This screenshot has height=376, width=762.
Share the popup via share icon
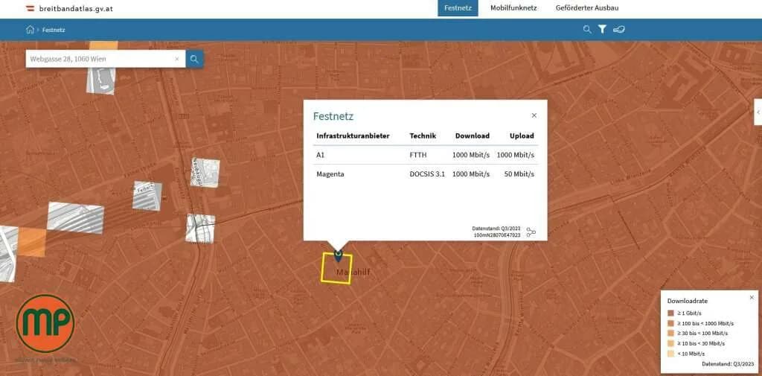(x=531, y=232)
